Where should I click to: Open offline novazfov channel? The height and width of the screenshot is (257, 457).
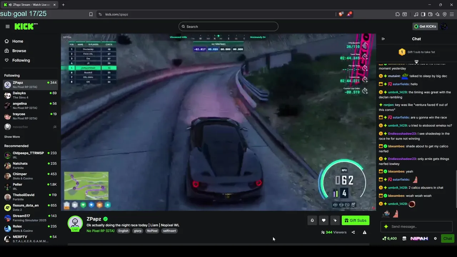click(30, 127)
